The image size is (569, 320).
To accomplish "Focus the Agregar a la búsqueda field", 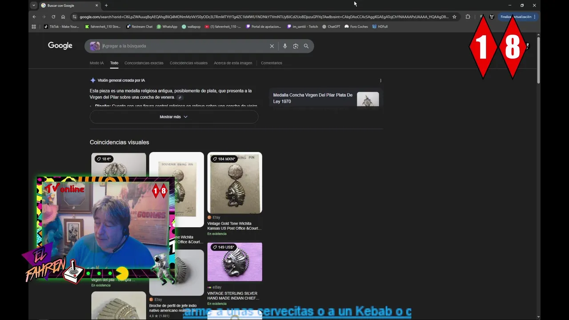I will point(184,46).
